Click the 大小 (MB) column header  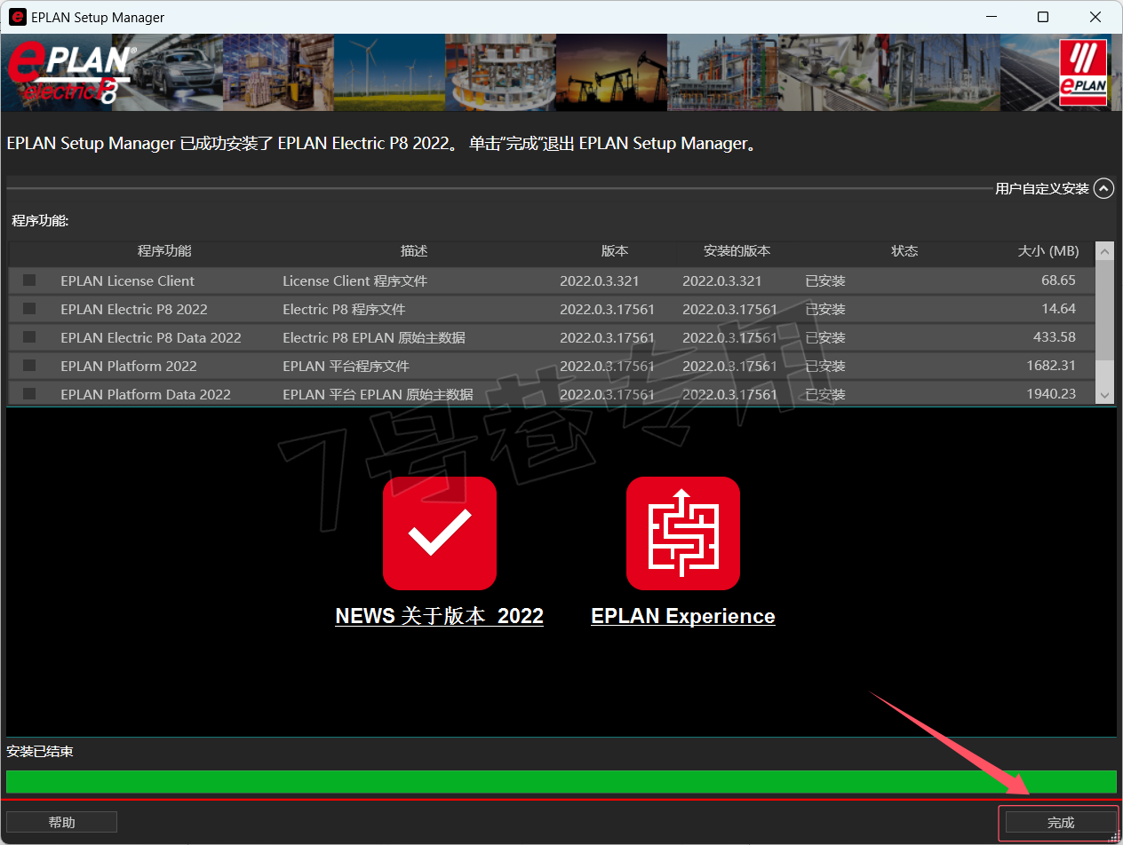tap(1048, 251)
